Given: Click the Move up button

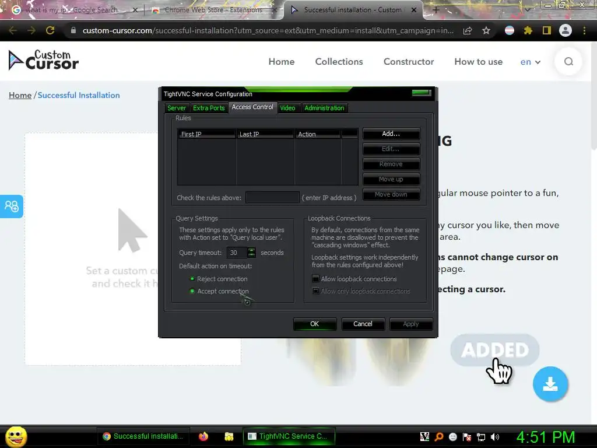Looking at the screenshot, I should click(391, 179).
